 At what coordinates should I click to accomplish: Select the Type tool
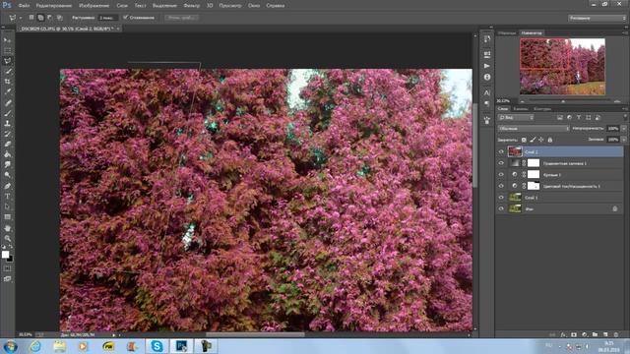[x=7, y=197]
